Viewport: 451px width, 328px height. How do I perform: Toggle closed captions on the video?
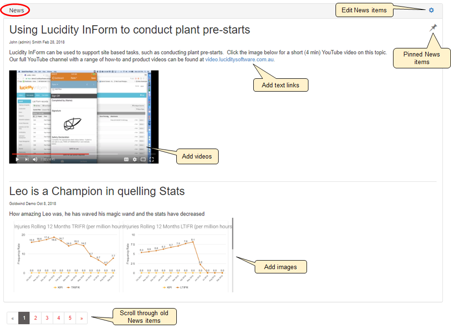pos(126,159)
